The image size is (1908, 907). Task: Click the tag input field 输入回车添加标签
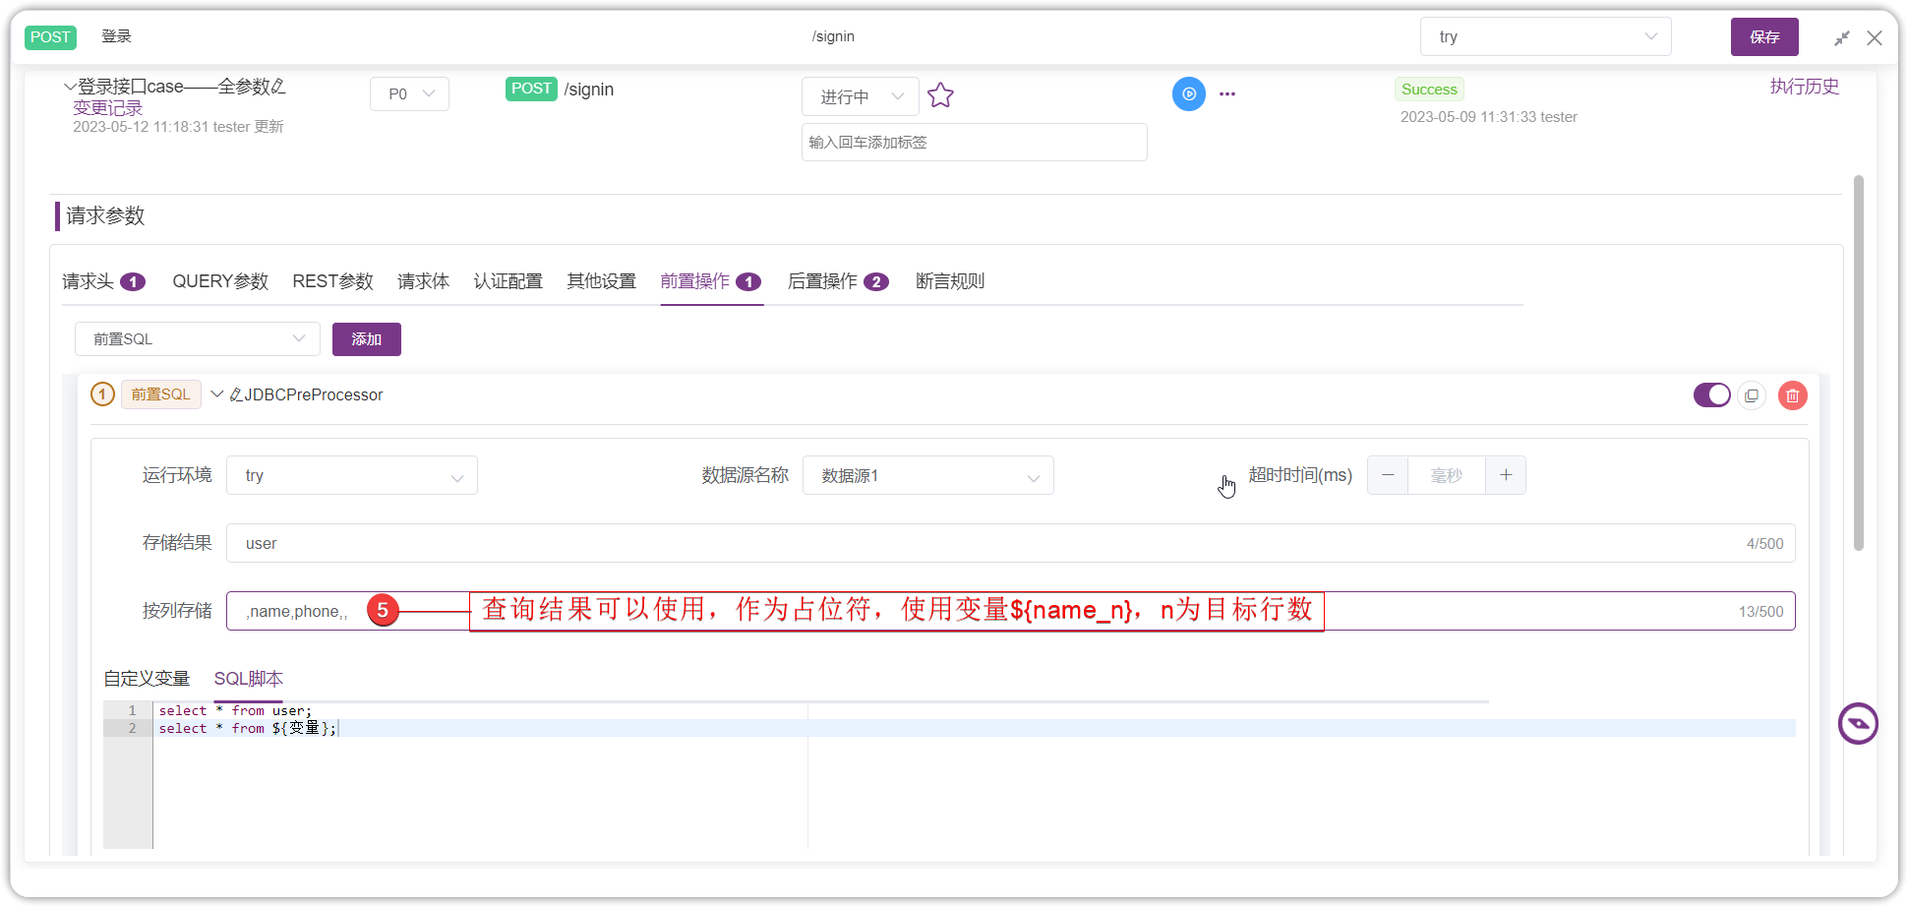tap(974, 142)
